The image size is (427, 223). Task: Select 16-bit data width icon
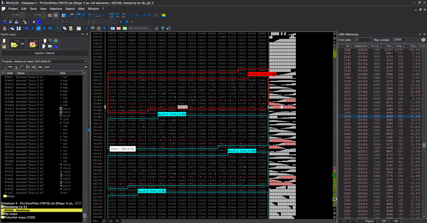78,15
